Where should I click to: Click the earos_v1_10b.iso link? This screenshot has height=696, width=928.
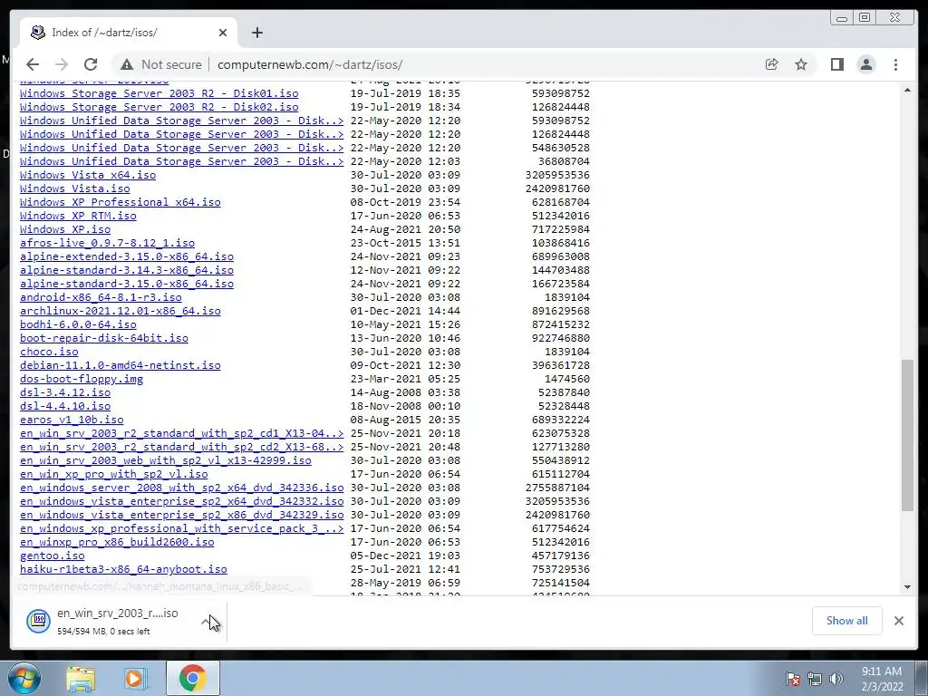click(x=72, y=420)
